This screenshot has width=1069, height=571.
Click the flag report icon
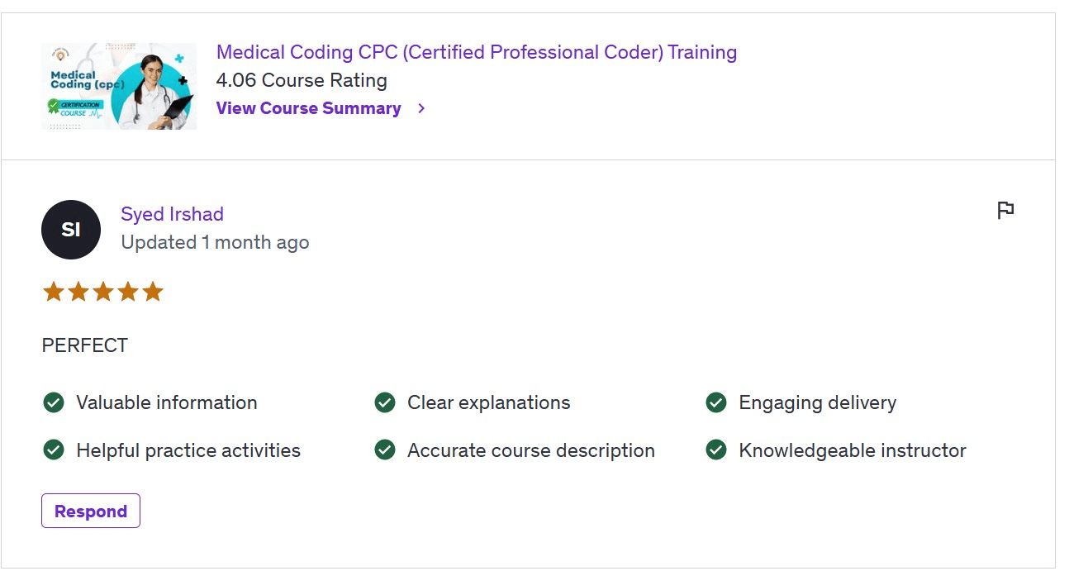point(1005,211)
